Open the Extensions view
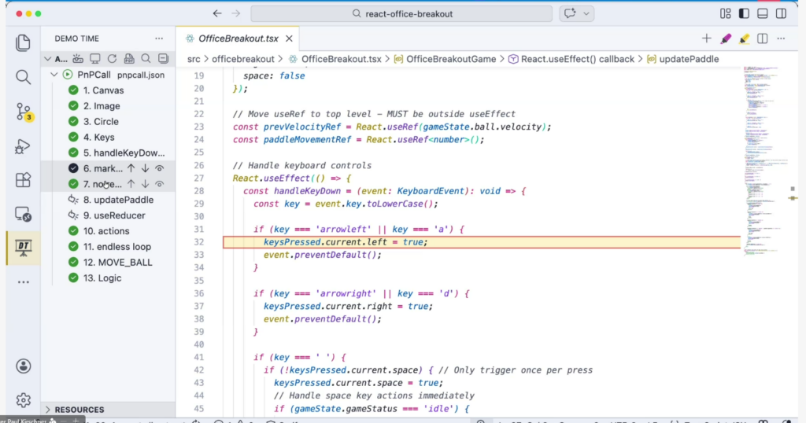This screenshot has height=423, width=806. [23, 180]
